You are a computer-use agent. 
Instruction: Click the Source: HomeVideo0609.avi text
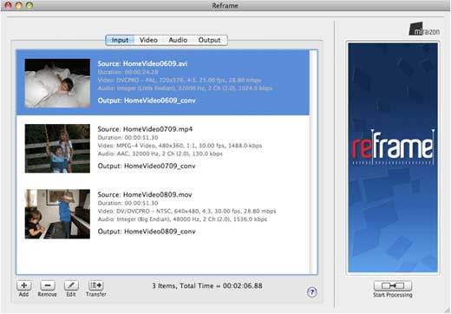(x=142, y=63)
